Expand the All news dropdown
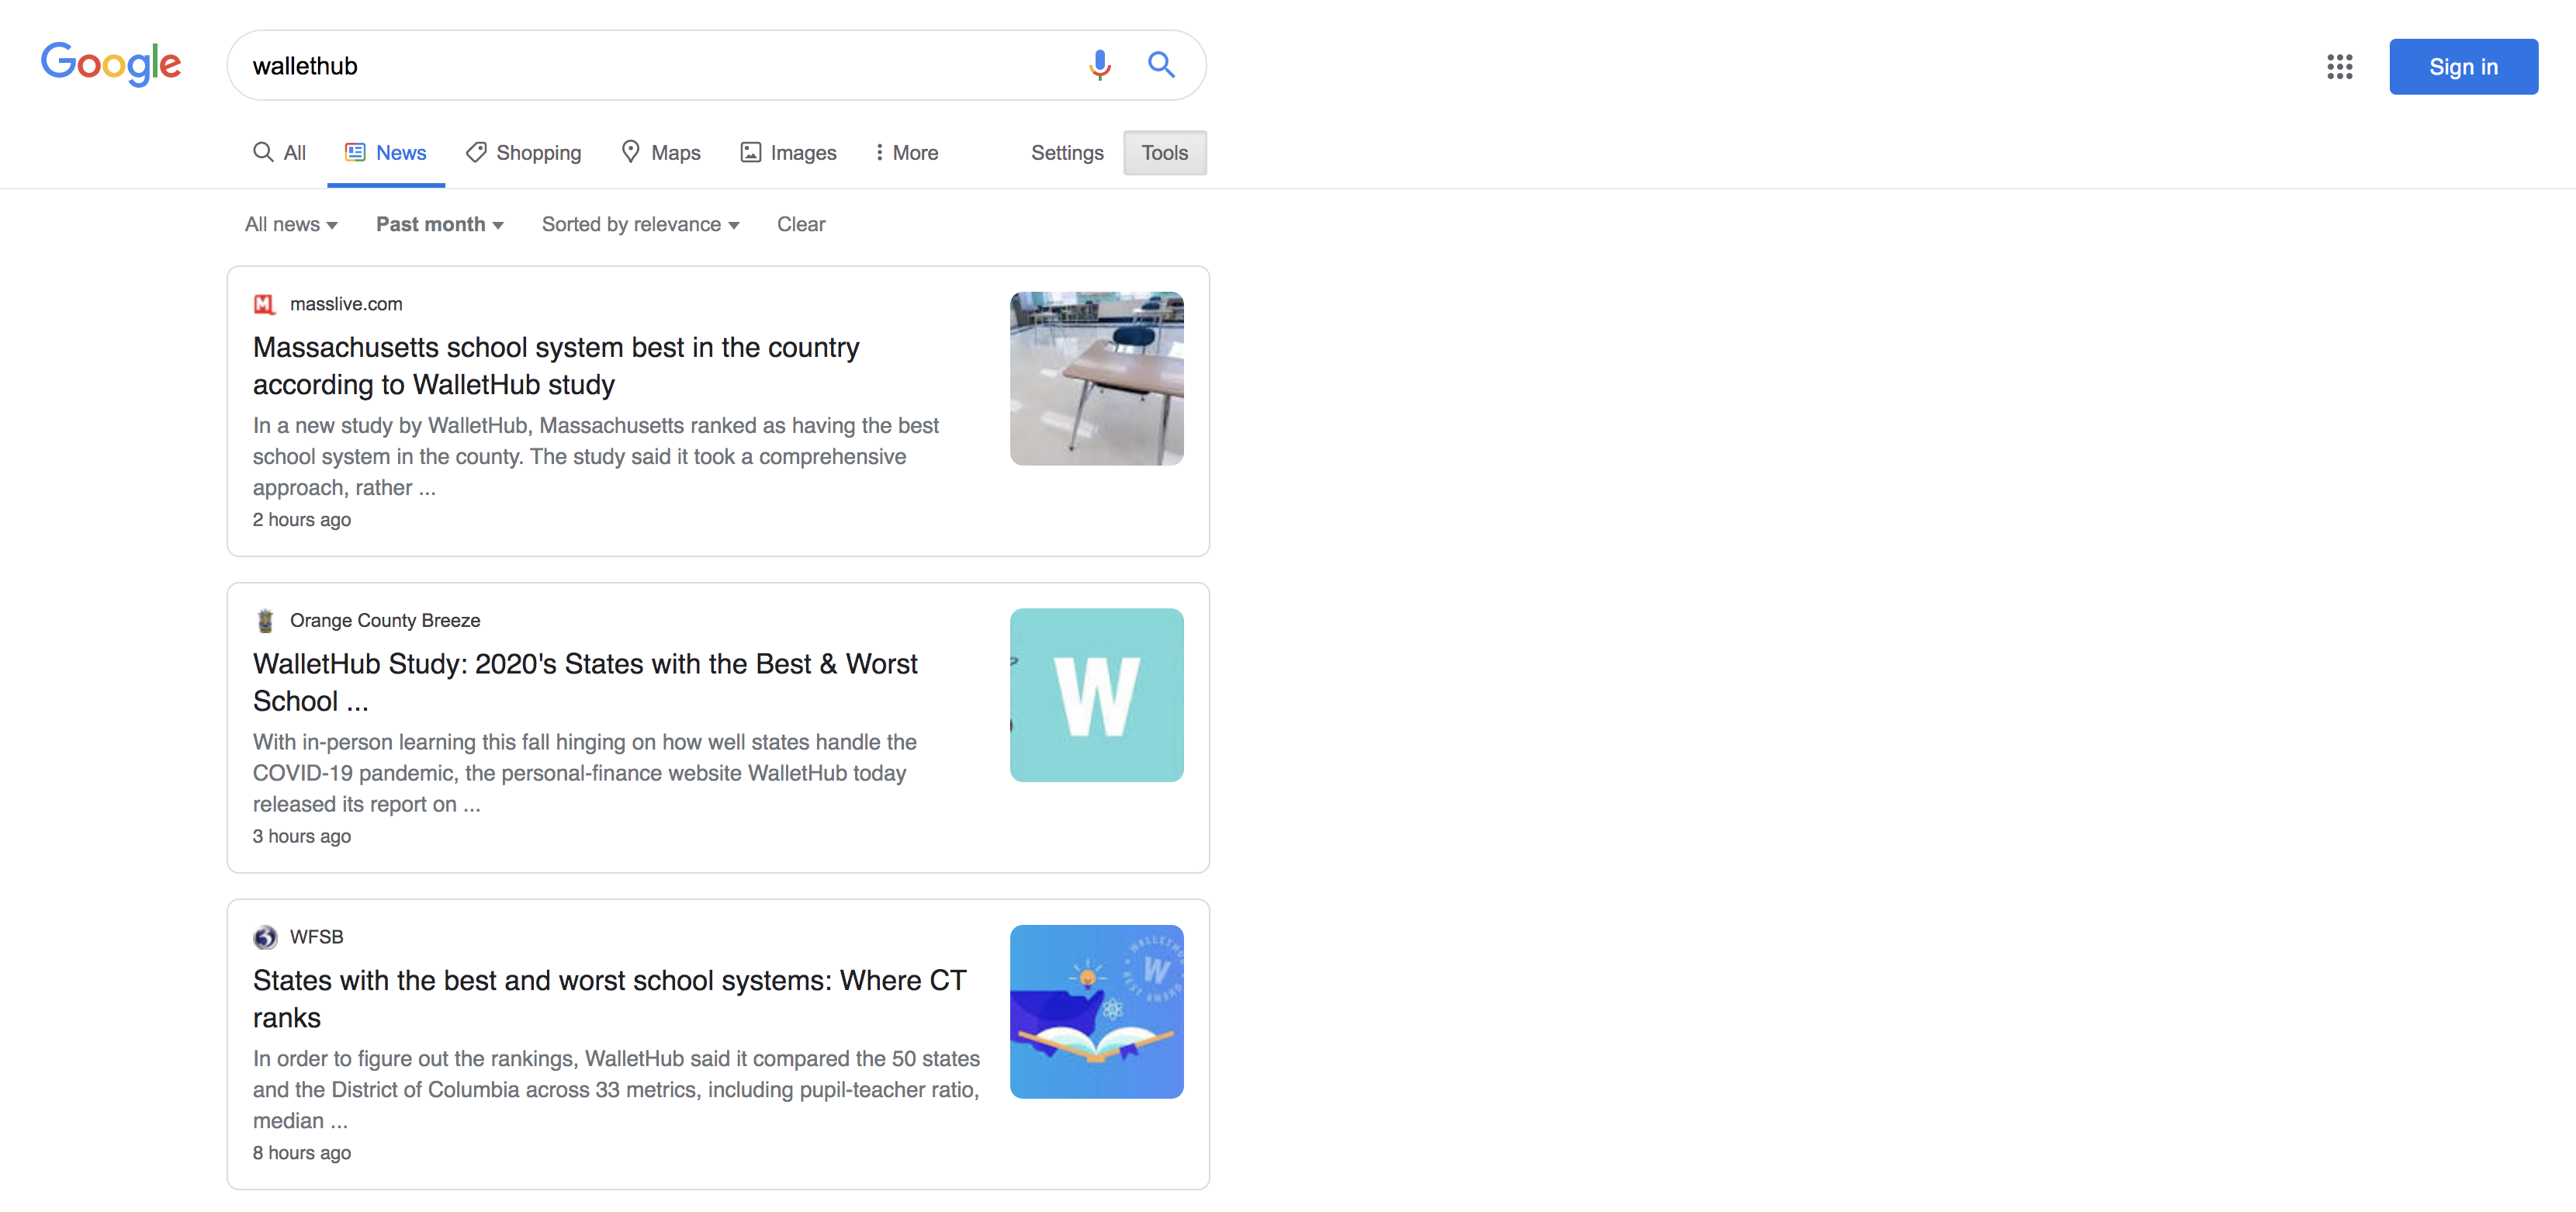The image size is (2576, 1212). 291,225
